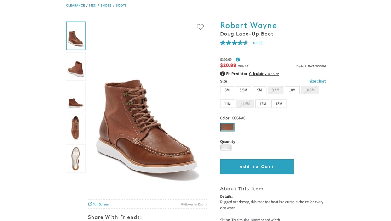View the Size Chart
391x221 pixels.
[317, 81]
